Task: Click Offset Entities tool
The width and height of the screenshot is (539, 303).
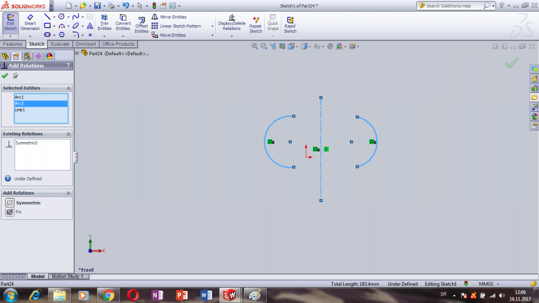Action: coord(141,25)
